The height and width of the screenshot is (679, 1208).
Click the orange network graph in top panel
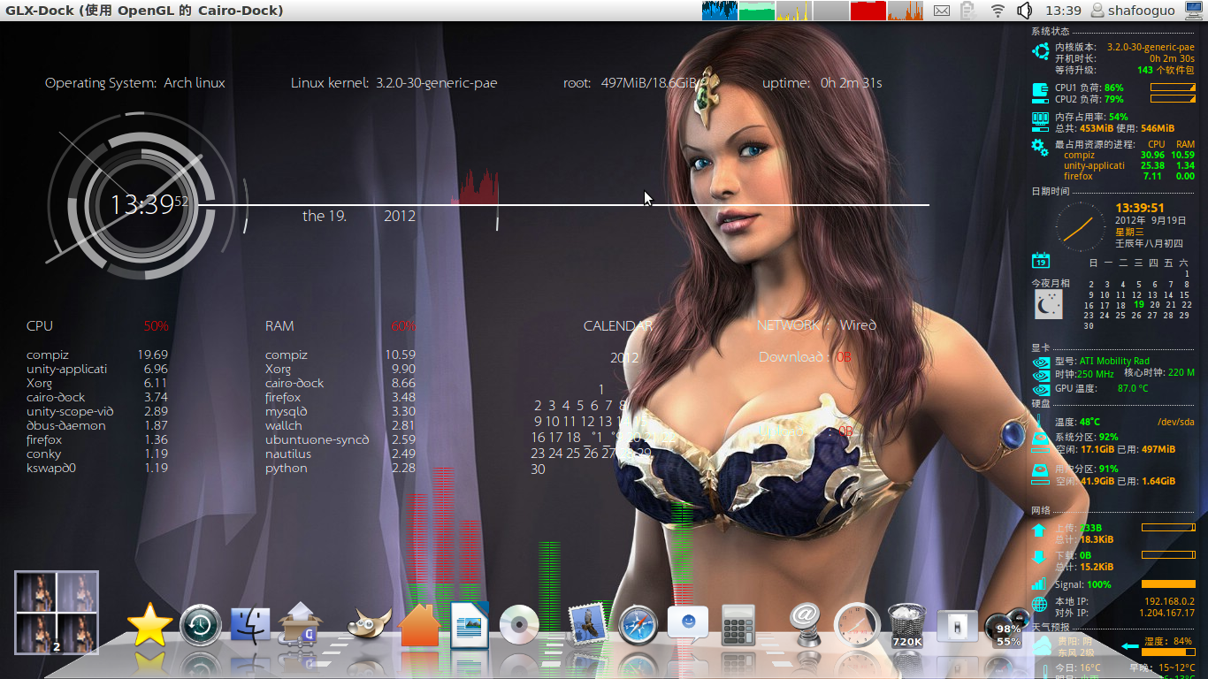(x=906, y=11)
